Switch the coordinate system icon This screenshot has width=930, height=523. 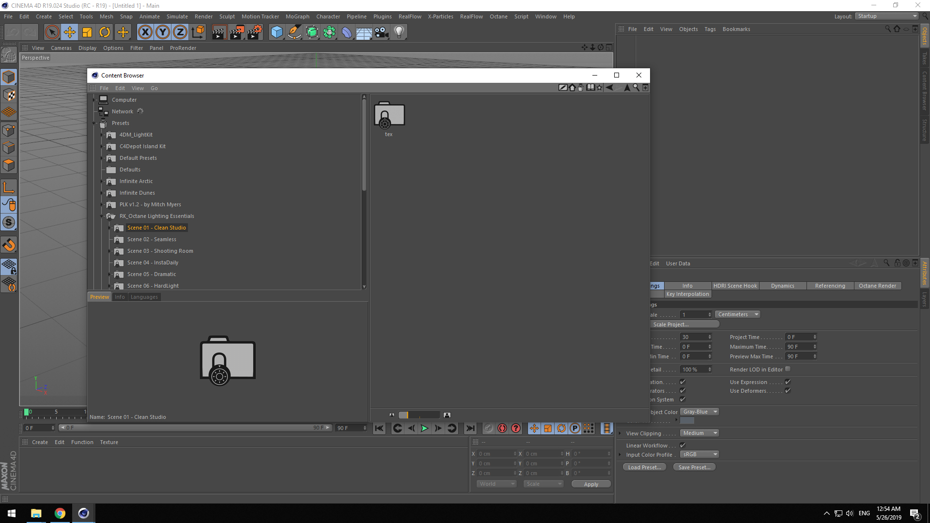point(198,32)
